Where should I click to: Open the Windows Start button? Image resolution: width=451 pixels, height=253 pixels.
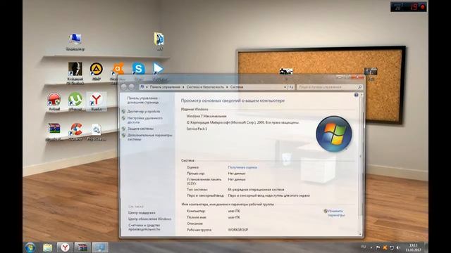tap(30, 247)
